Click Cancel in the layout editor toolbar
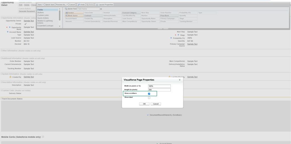 tap(72, 5)
